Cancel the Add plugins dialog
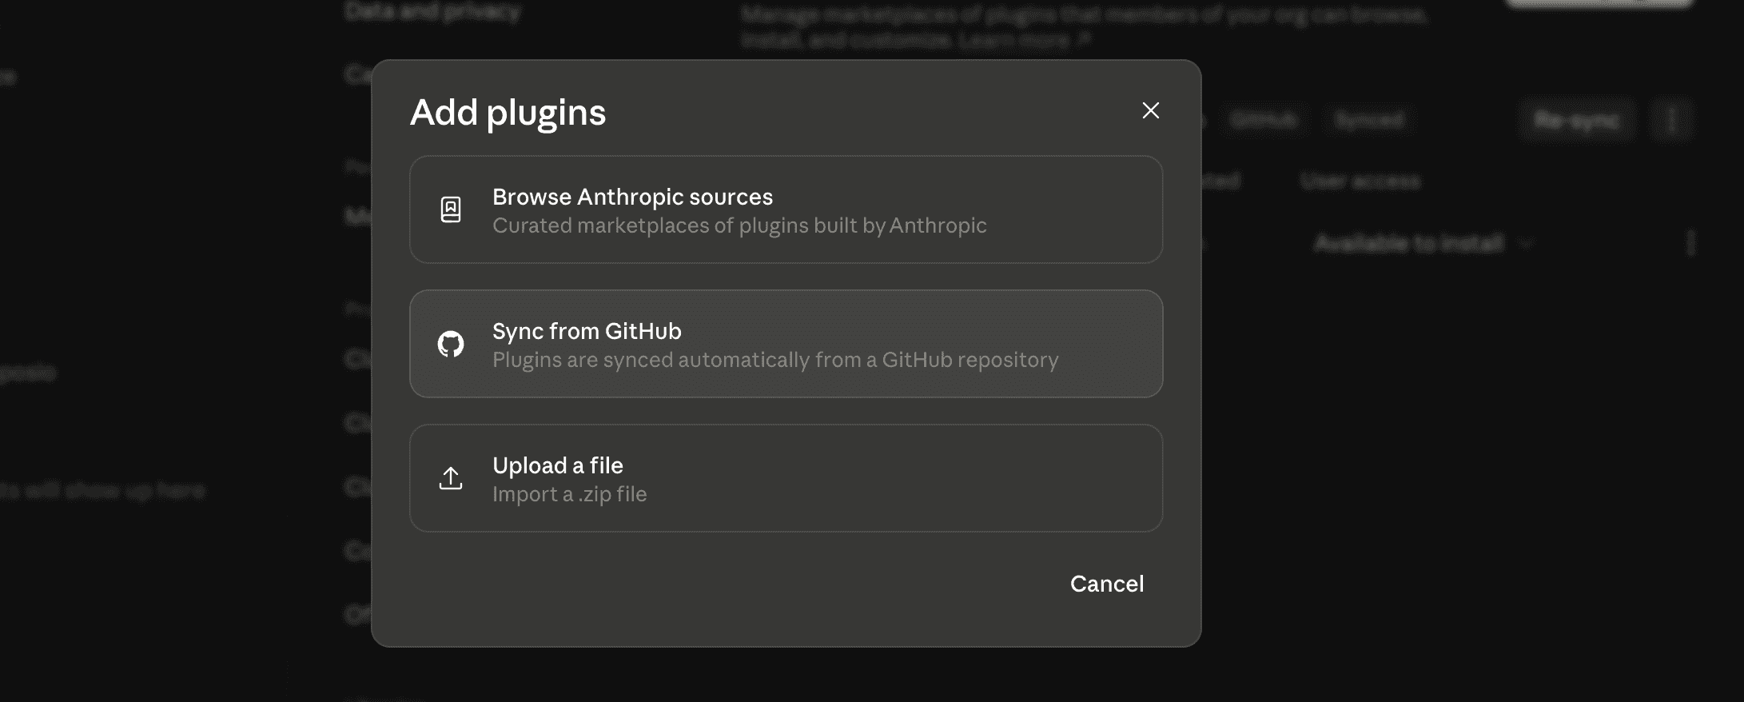The image size is (1744, 702). click(1107, 584)
